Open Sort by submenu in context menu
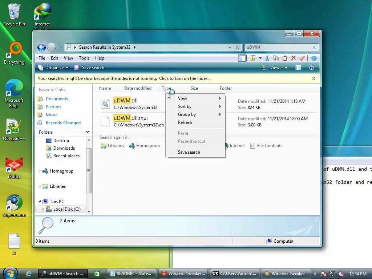The height and width of the screenshot is (279, 372). [x=195, y=106]
